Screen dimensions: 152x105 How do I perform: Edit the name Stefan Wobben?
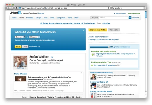click(x=52, y=57)
